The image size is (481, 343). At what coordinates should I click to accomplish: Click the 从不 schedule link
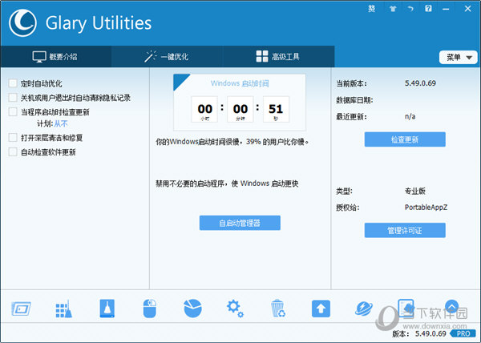click(61, 124)
